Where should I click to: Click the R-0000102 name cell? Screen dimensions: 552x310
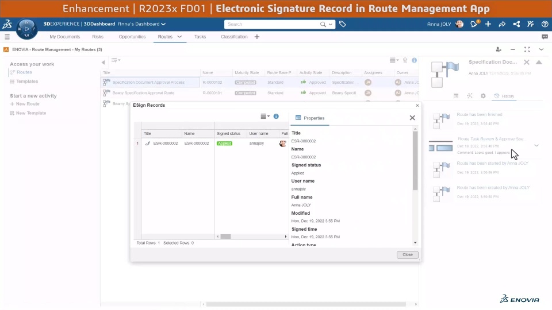point(212,82)
